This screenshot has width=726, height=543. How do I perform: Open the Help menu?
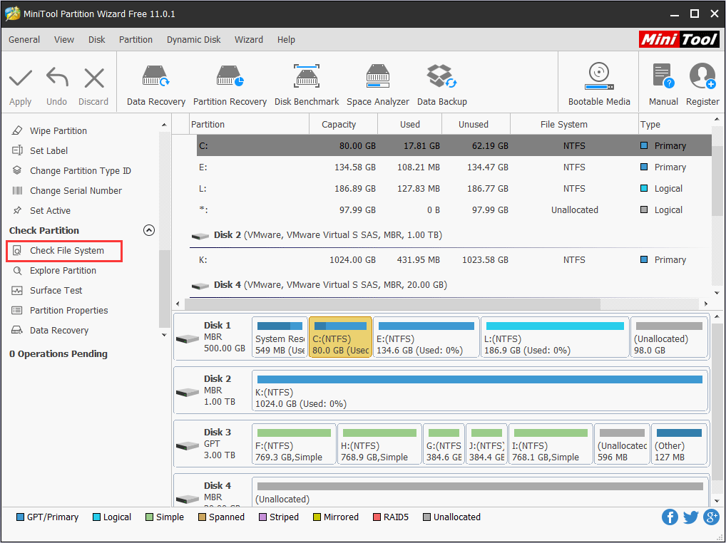[286, 40]
